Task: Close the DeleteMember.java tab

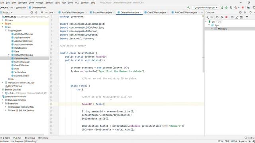Action: click(x=141, y=12)
